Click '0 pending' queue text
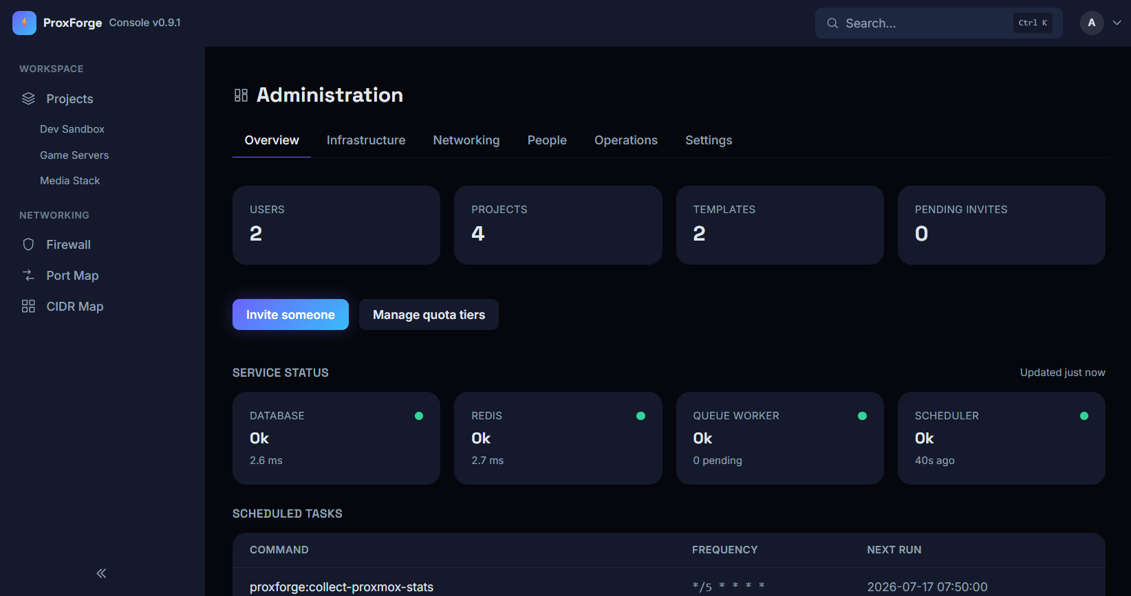 point(718,461)
